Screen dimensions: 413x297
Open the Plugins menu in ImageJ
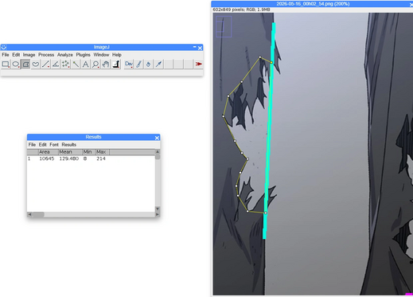coord(83,55)
